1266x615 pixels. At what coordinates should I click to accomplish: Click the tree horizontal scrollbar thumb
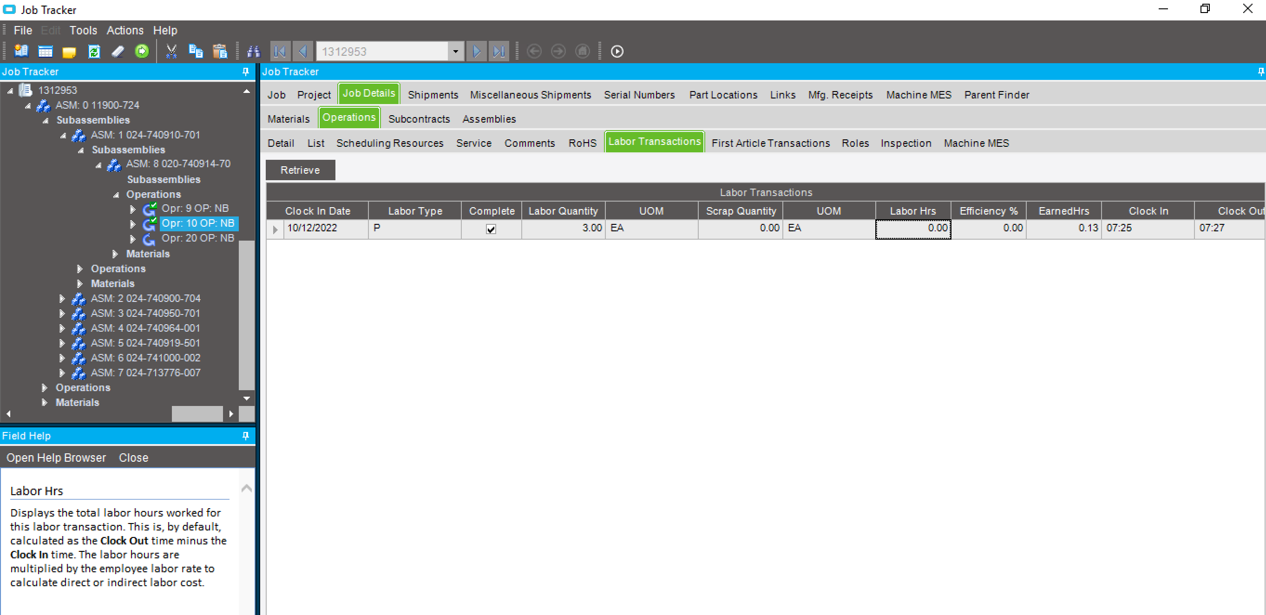(x=197, y=413)
